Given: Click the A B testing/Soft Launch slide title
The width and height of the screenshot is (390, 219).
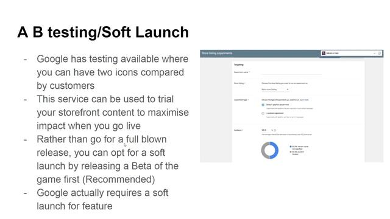Looking at the screenshot, I should 103,32.
